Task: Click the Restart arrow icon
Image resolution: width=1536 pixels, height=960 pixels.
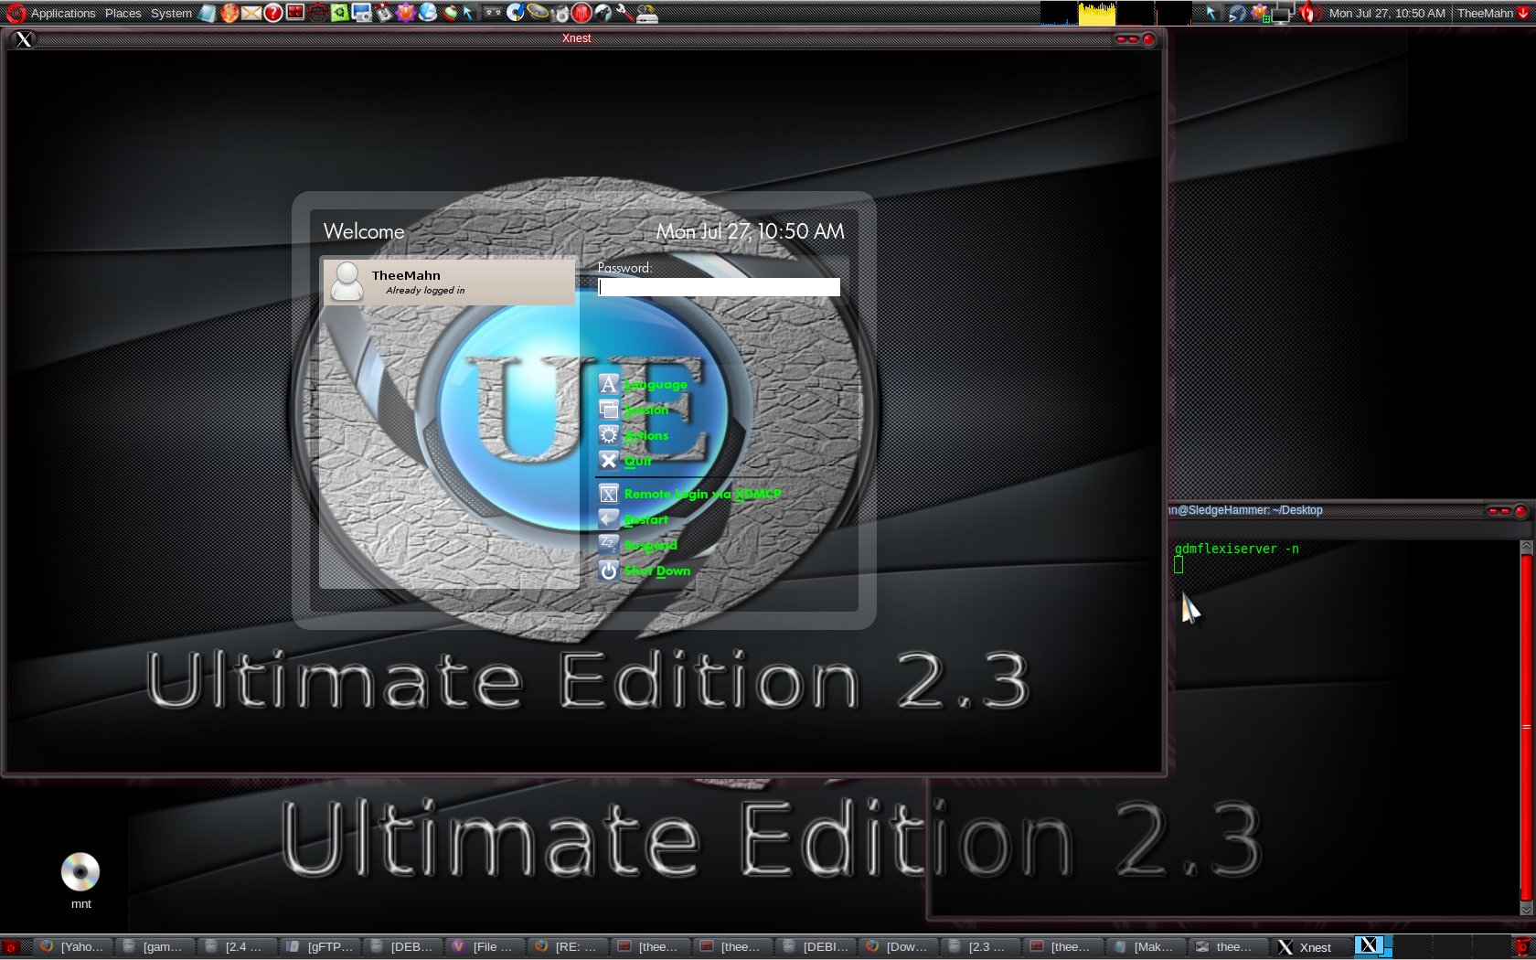Action: (x=609, y=519)
